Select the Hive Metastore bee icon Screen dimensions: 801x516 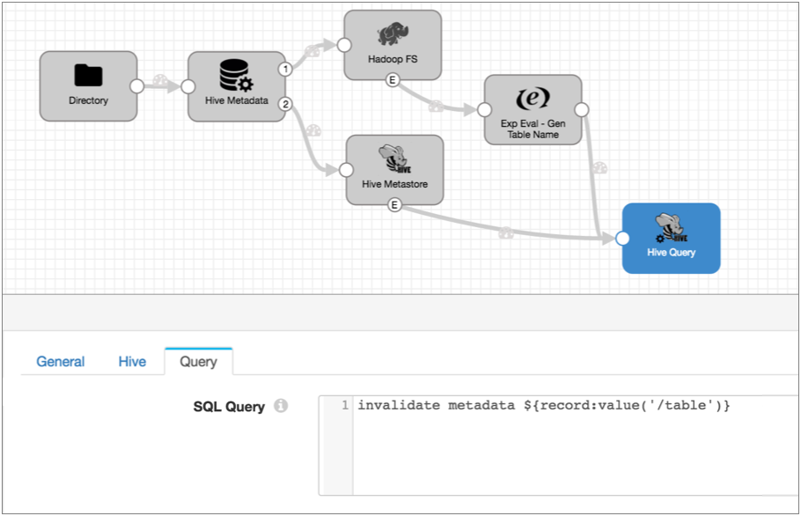coord(394,159)
